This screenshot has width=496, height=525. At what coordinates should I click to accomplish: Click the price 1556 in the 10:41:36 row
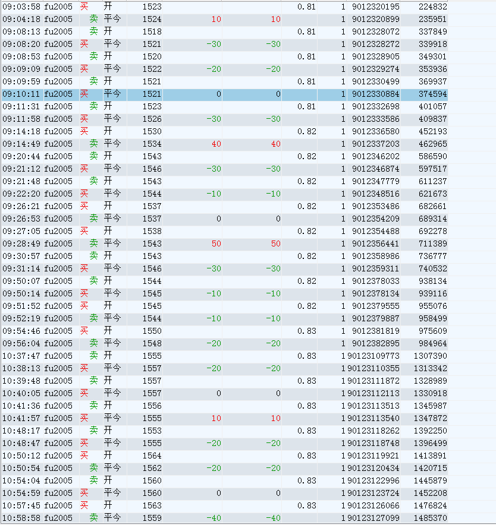point(152,406)
